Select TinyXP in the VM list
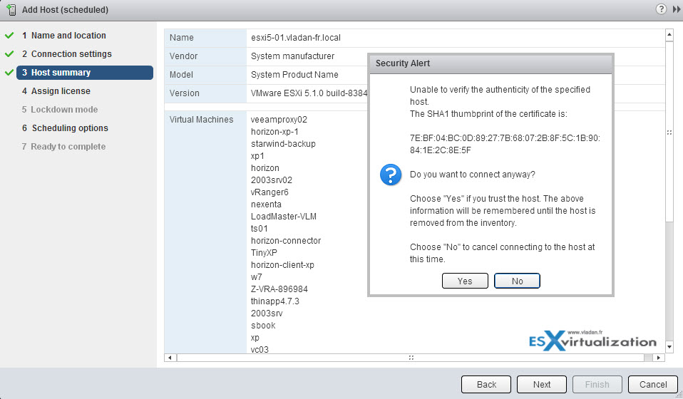This screenshot has height=399, width=683. click(264, 253)
